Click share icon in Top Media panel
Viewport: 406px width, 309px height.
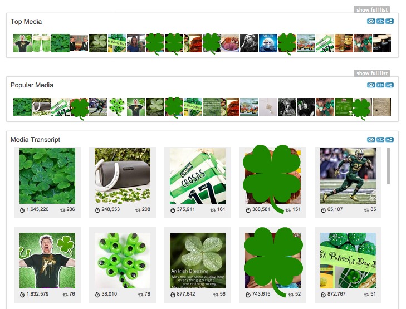click(x=389, y=22)
